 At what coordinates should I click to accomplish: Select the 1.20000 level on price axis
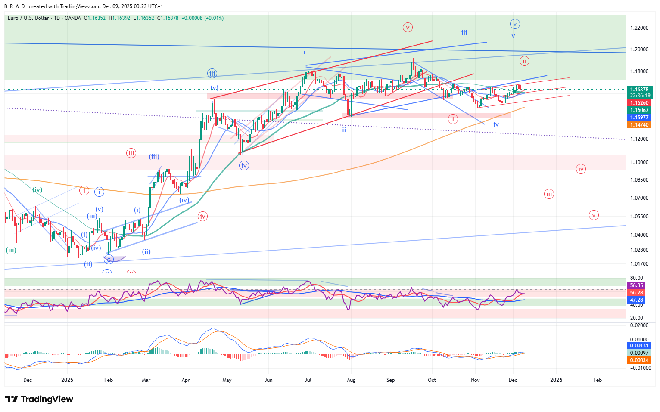point(639,50)
